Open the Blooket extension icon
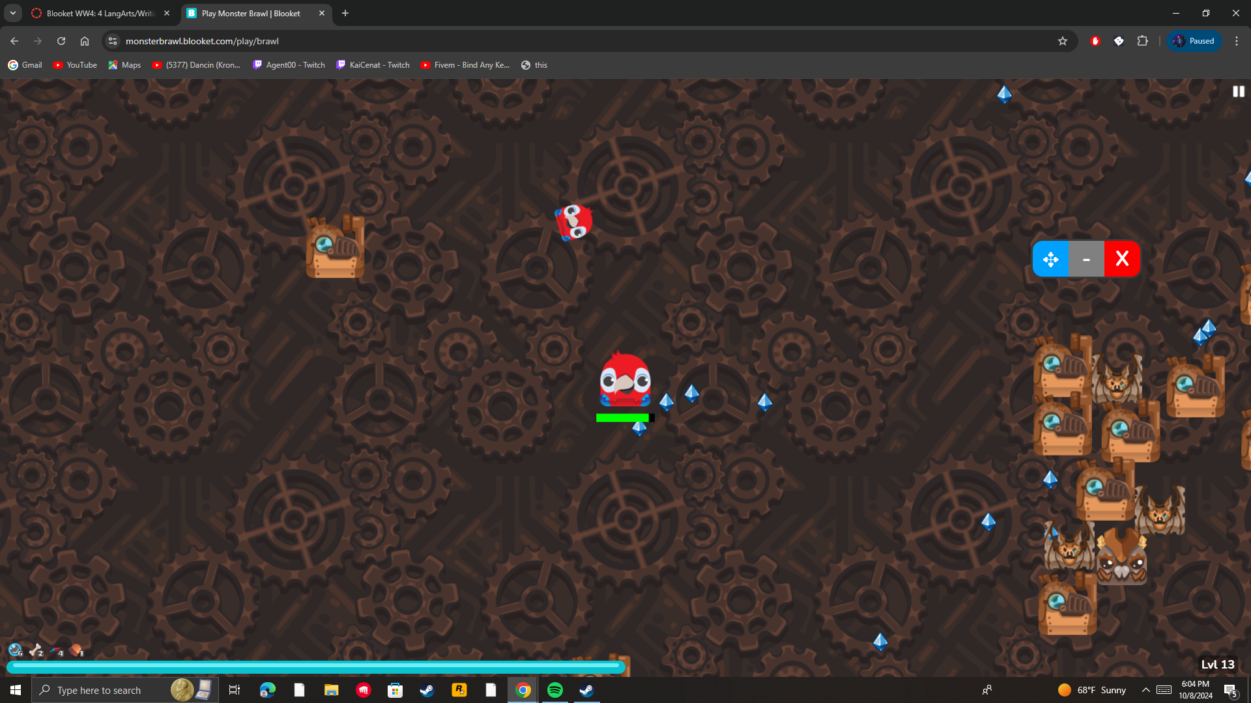 [x=1119, y=41]
